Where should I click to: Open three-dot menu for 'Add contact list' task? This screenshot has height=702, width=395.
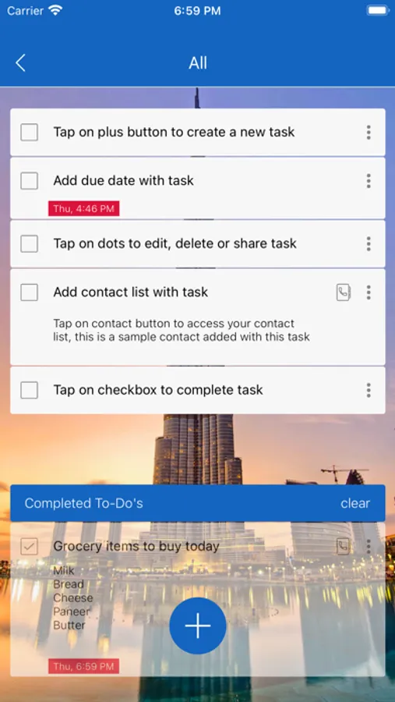(369, 292)
